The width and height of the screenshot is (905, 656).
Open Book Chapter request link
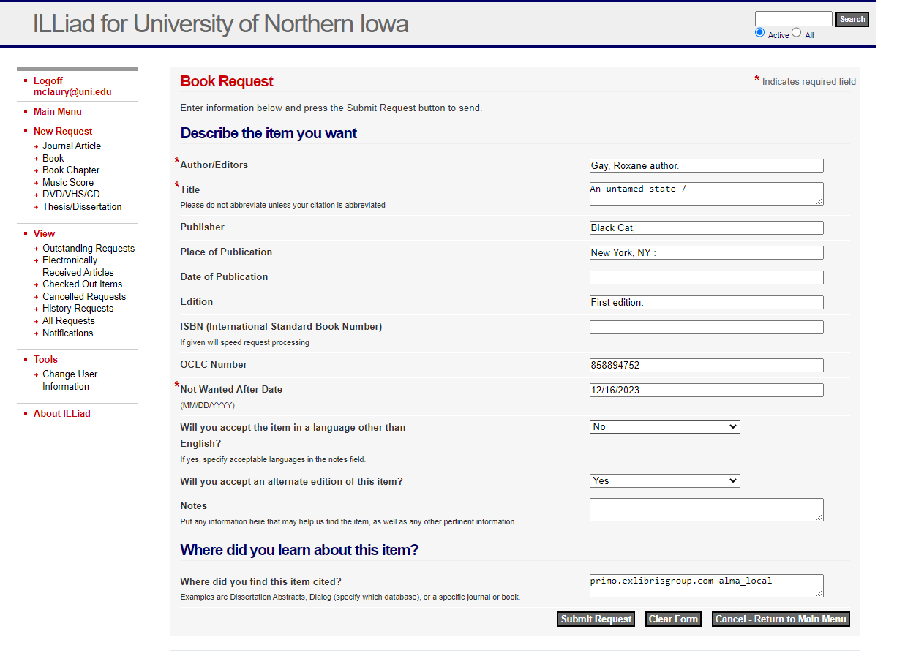(71, 170)
